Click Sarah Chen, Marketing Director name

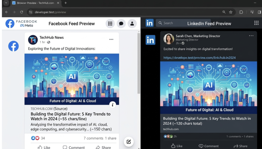198,36
